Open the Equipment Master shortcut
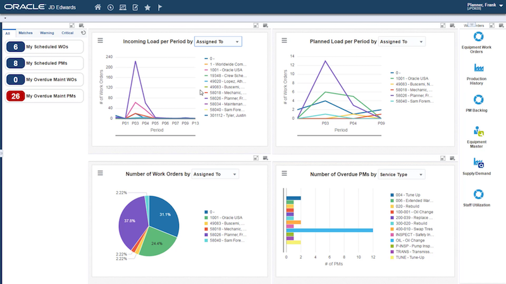Image resolution: width=506 pixels, height=284 pixels. [x=478, y=134]
